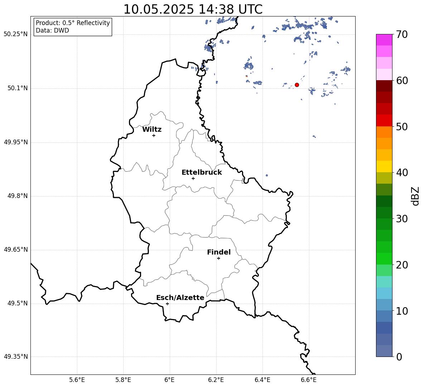Click the yellow colorbar segment above 40

384,166
